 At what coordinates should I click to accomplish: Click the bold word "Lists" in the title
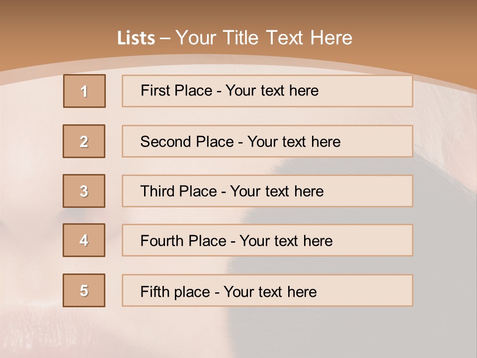pyautogui.click(x=136, y=38)
